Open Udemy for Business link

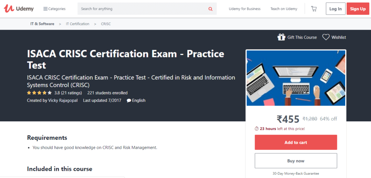pyautogui.click(x=245, y=9)
